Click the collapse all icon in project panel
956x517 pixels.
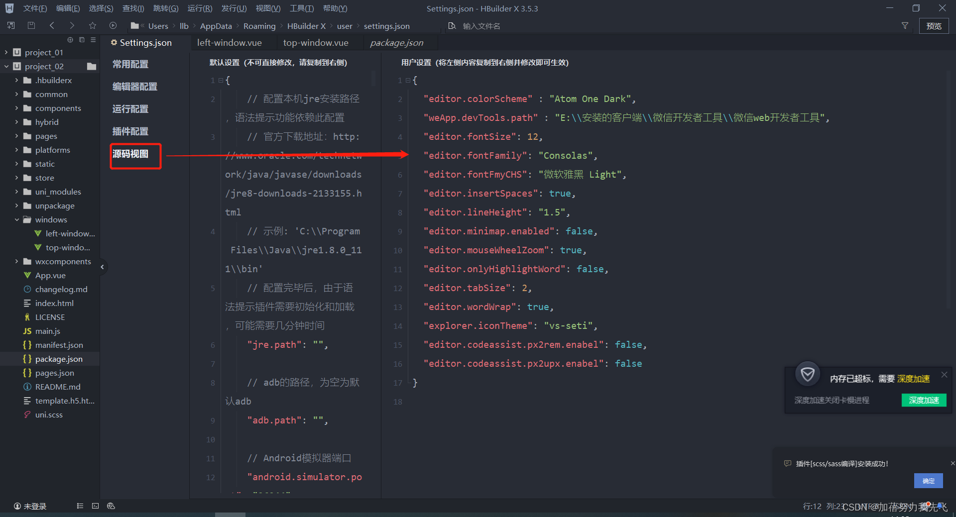[x=82, y=39]
